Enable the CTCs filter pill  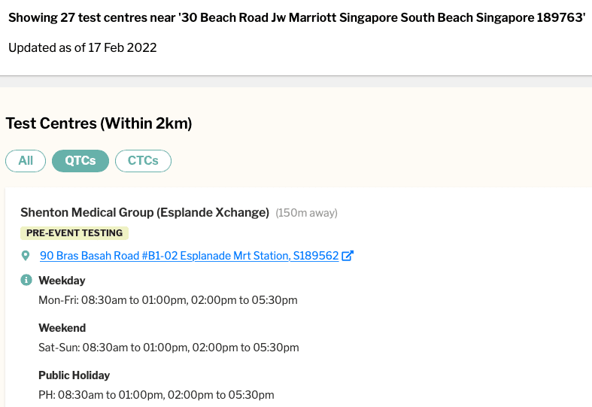click(143, 160)
